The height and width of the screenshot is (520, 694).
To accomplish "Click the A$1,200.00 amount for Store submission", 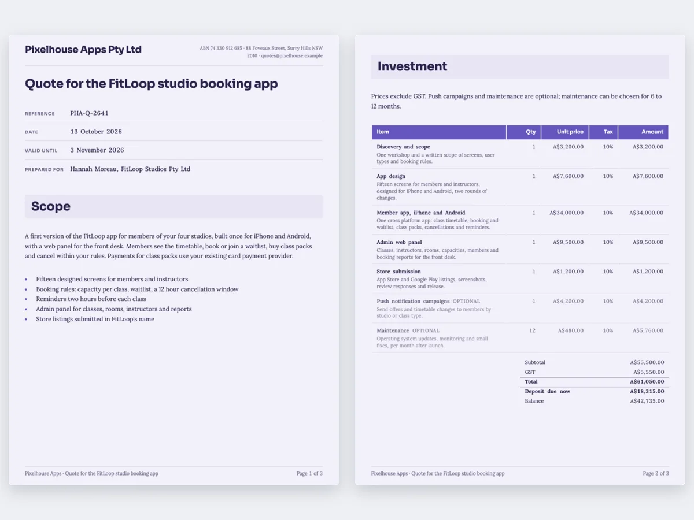I will (x=648, y=272).
